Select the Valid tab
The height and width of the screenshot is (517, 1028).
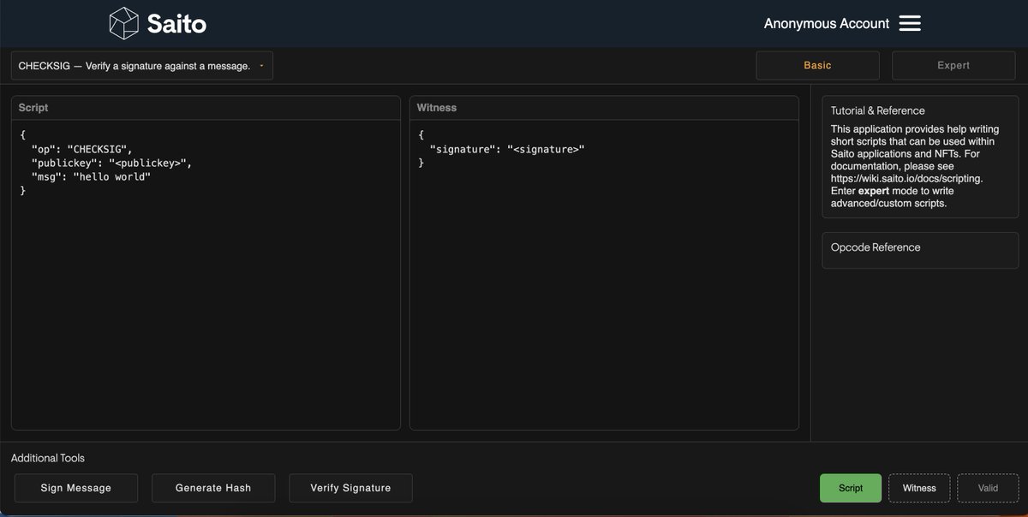click(x=988, y=488)
